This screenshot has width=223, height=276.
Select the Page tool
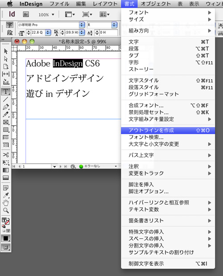(x=6, y=66)
